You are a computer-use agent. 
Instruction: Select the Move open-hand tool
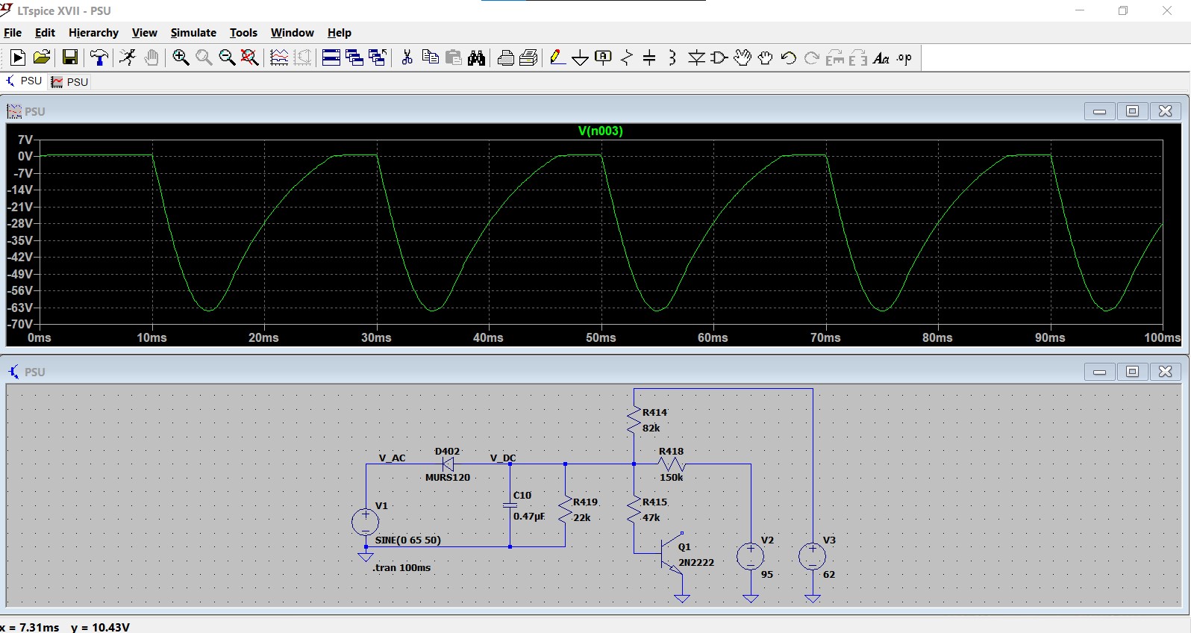click(743, 57)
